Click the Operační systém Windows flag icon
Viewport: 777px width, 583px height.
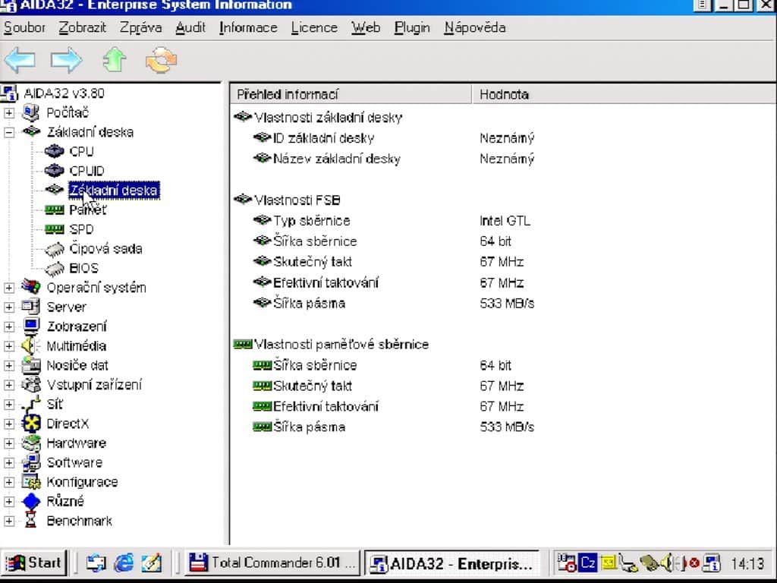pyautogui.click(x=30, y=287)
